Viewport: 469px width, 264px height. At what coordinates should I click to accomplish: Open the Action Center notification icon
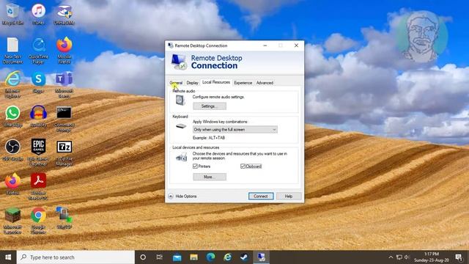(x=459, y=257)
